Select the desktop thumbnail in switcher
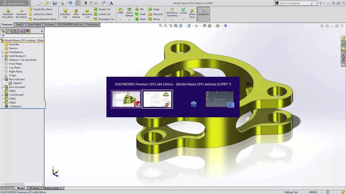346x194 pixels. click(220, 99)
